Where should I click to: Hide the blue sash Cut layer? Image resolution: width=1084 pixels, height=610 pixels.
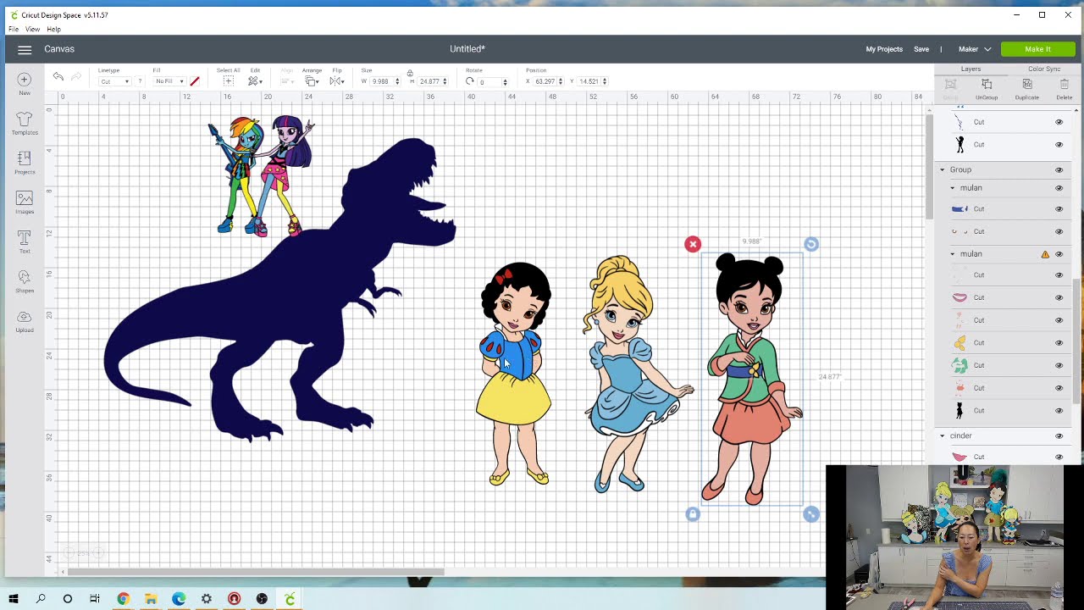click(x=1059, y=209)
